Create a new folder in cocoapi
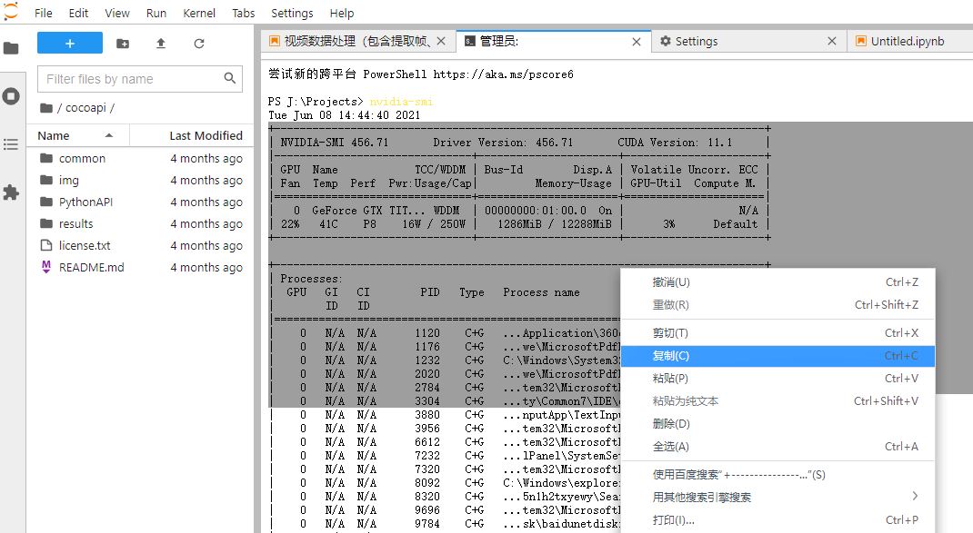This screenshot has width=973, height=533. click(124, 42)
